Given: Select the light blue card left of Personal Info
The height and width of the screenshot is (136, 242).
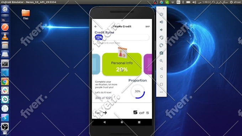Looking at the screenshot, I should [96, 64].
